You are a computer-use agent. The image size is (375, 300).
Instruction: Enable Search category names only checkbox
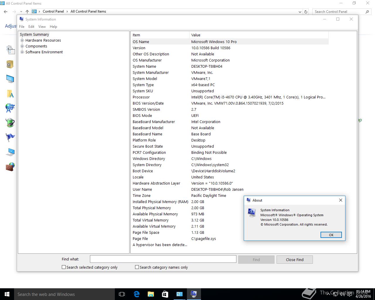pos(137,267)
